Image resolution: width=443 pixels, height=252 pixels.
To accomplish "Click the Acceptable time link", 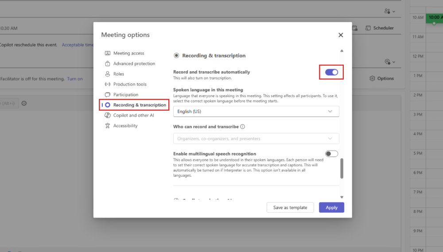I will (78, 45).
